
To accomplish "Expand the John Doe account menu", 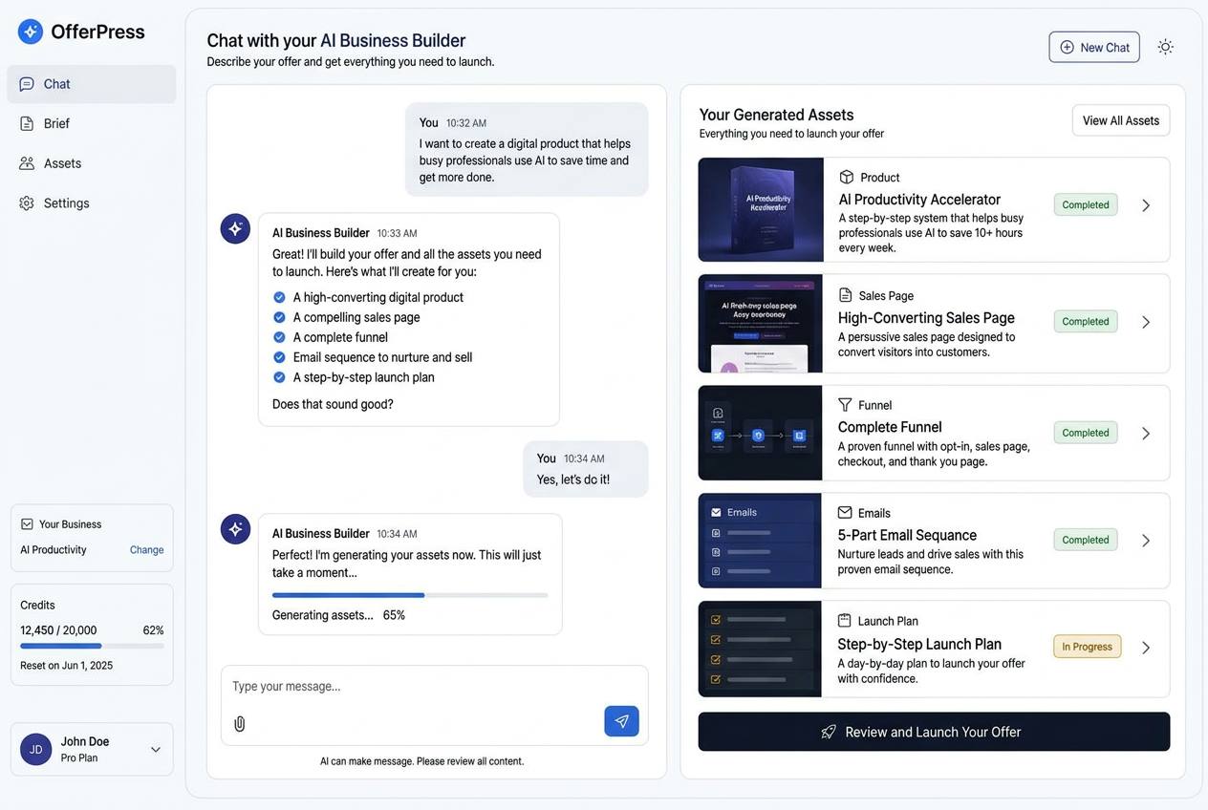I will (156, 750).
